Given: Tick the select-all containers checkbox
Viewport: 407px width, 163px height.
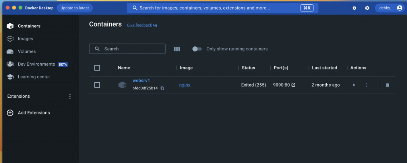Looking at the screenshot, I should pos(97,68).
